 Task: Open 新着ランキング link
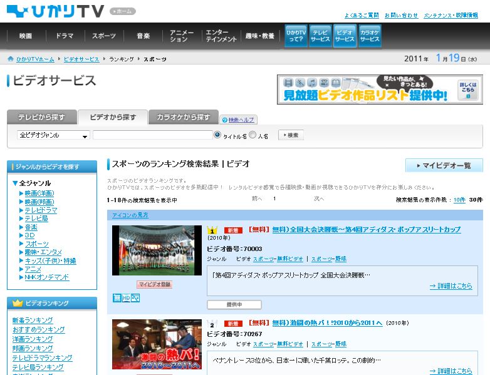(33, 321)
